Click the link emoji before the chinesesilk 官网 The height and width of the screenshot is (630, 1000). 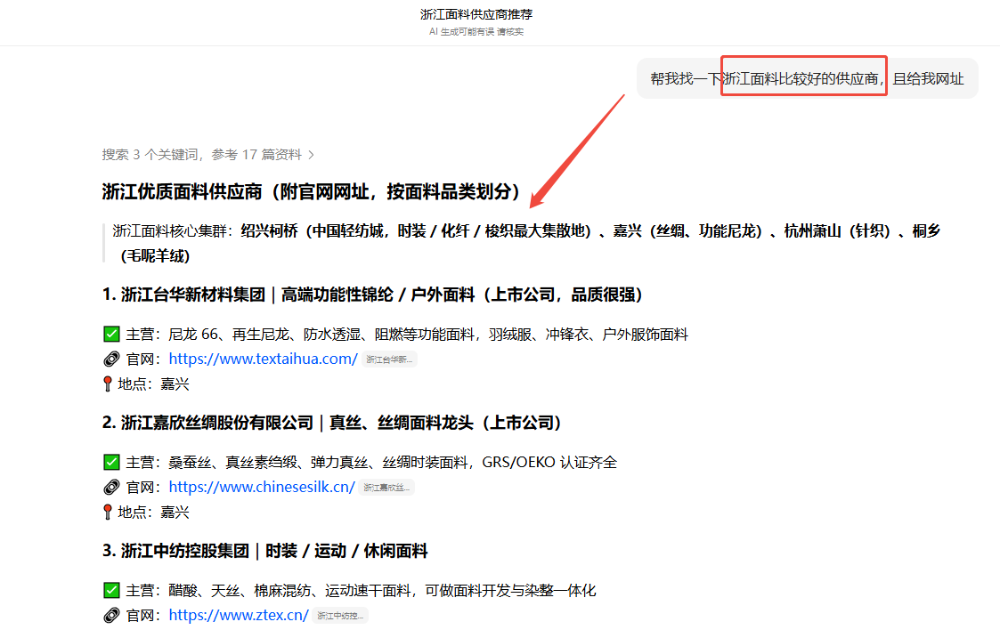111,488
